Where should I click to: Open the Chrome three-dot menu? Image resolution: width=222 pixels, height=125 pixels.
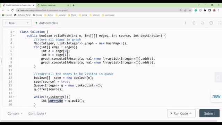(219, 10)
